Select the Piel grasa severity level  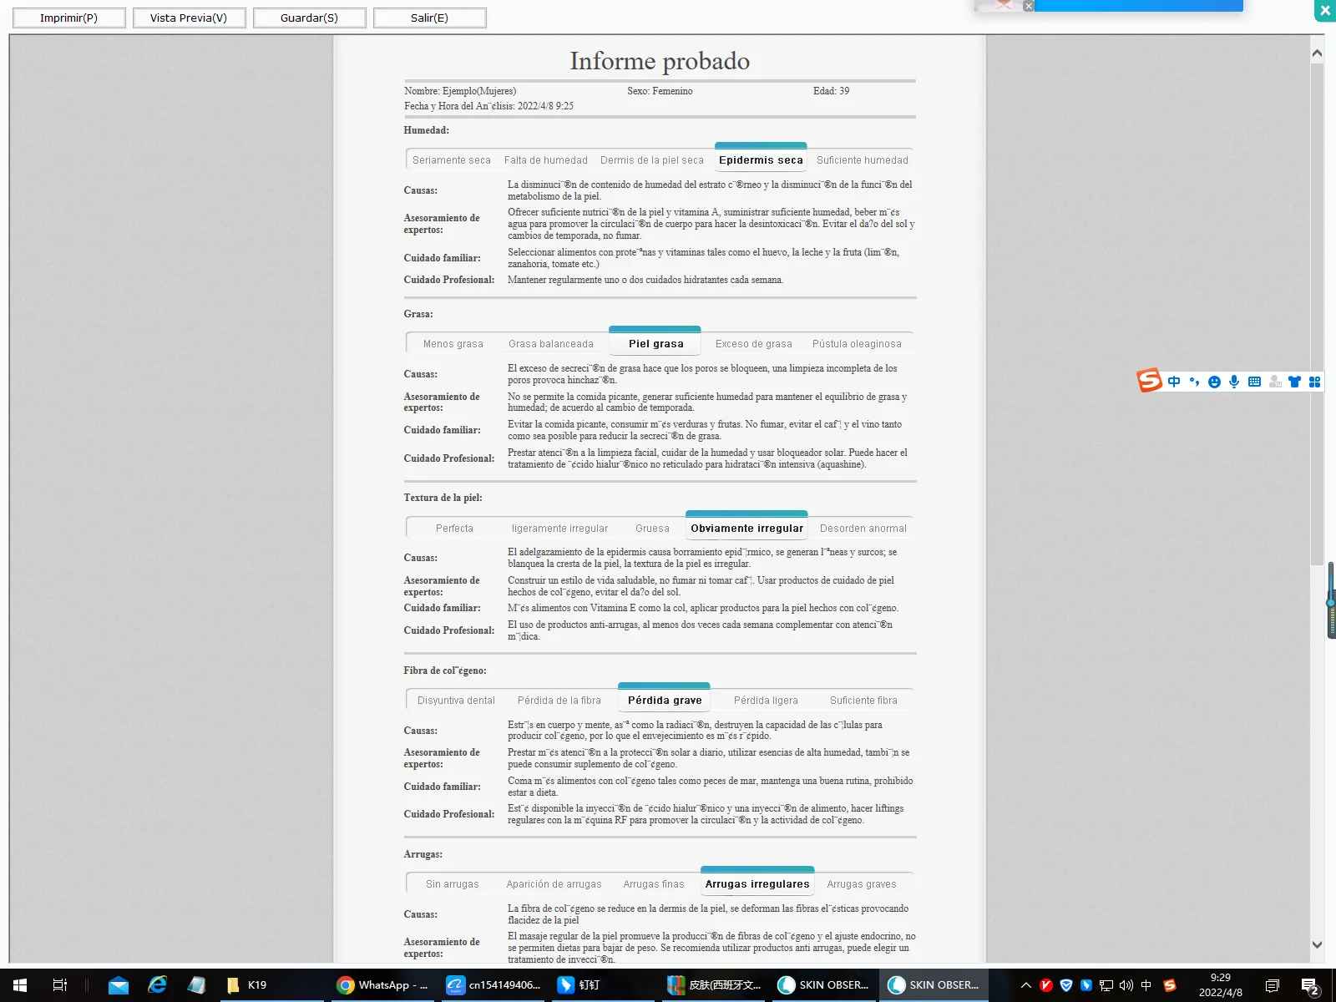(656, 343)
